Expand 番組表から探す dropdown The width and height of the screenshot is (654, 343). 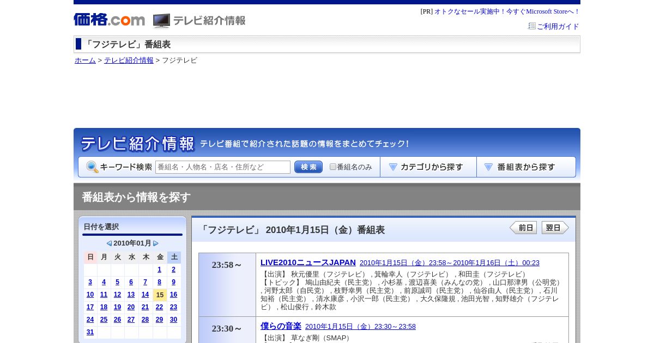tap(526, 167)
